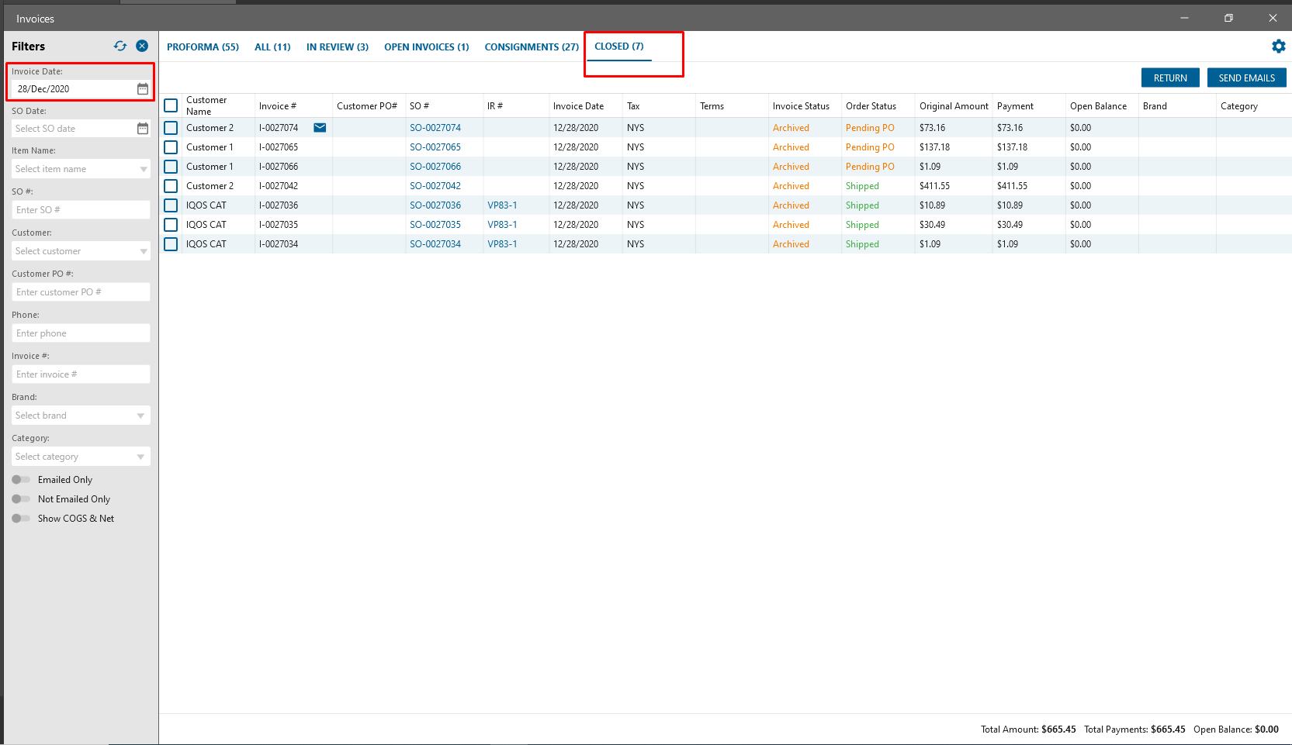1292x745 pixels.
Task: Check the select-all checkbox in the table header
Action: [x=171, y=105]
